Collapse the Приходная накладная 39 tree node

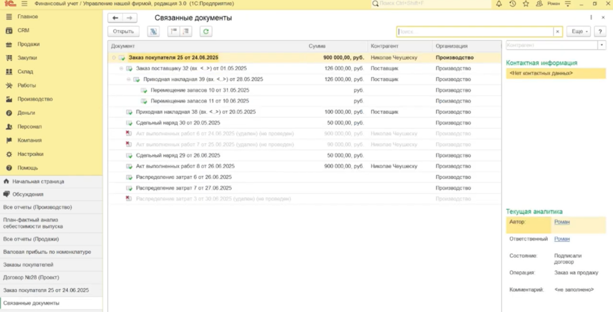click(128, 79)
